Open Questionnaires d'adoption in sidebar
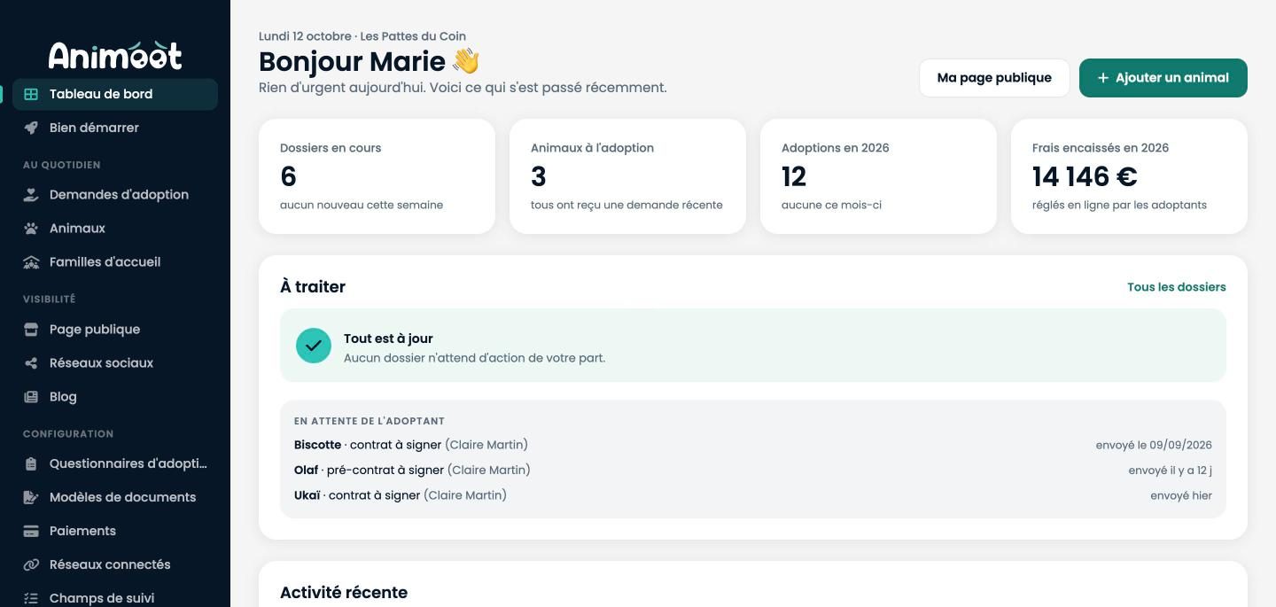This screenshot has height=607, width=1276. click(115, 463)
